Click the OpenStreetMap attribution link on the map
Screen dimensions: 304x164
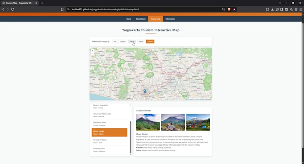(200, 99)
